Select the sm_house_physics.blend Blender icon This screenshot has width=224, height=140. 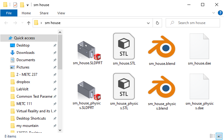coord(162,87)
